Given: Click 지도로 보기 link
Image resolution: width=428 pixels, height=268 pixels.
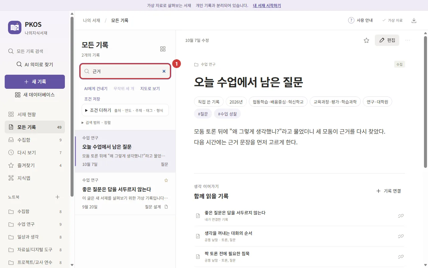Looking at the screenshot, I should [x=150, y=88].
